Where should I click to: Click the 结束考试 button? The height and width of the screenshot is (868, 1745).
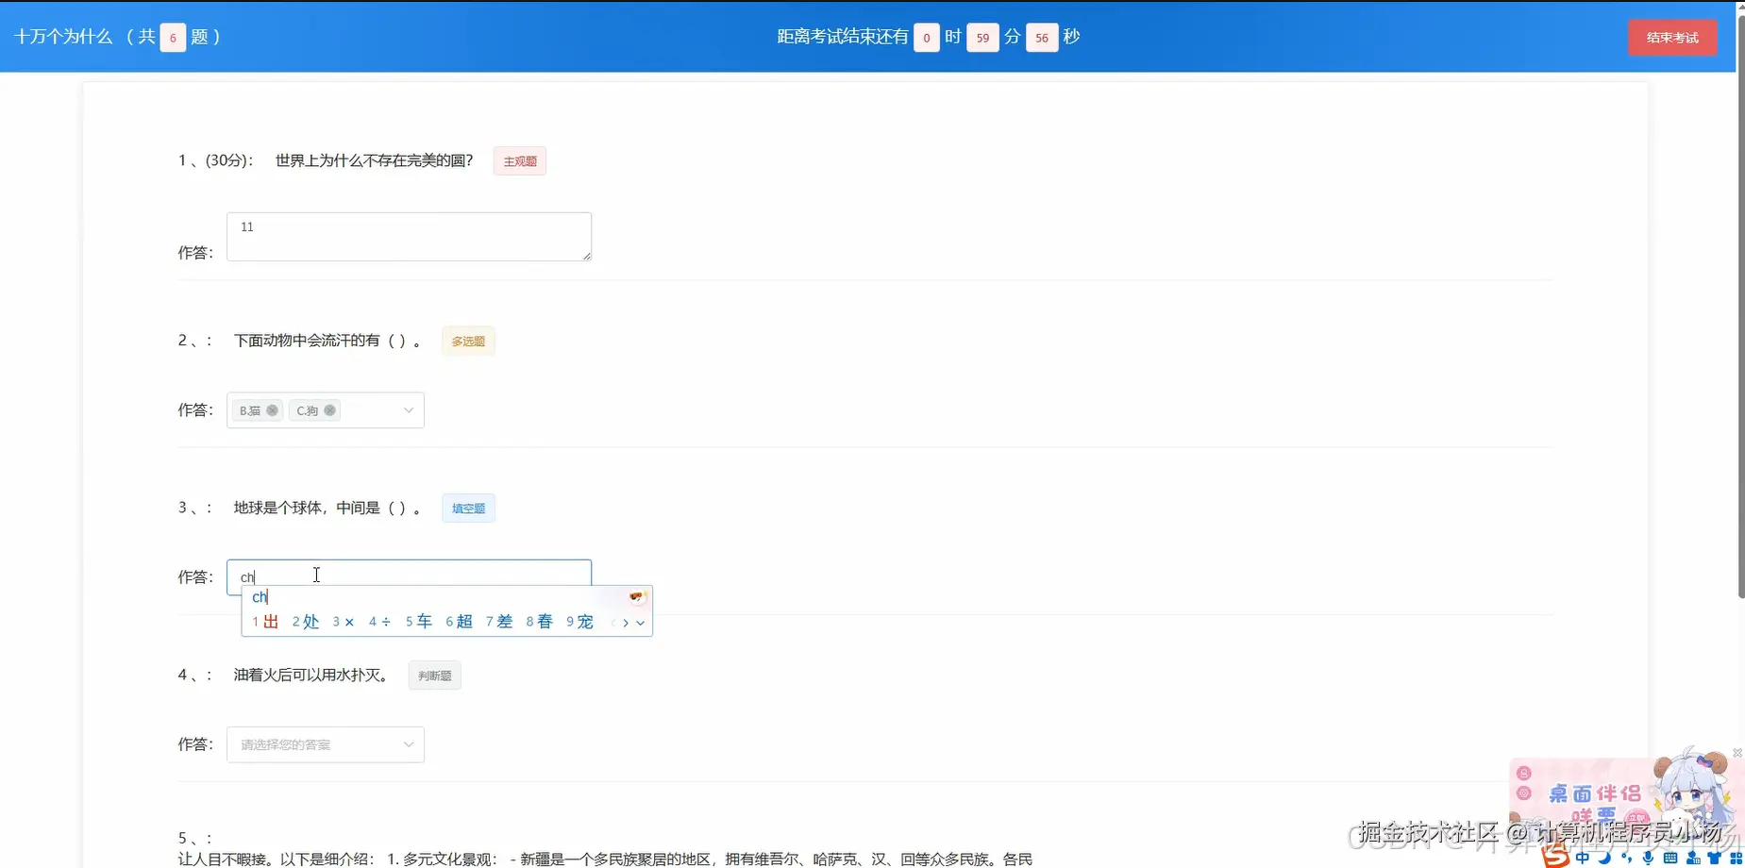(x=1672, y=37)
